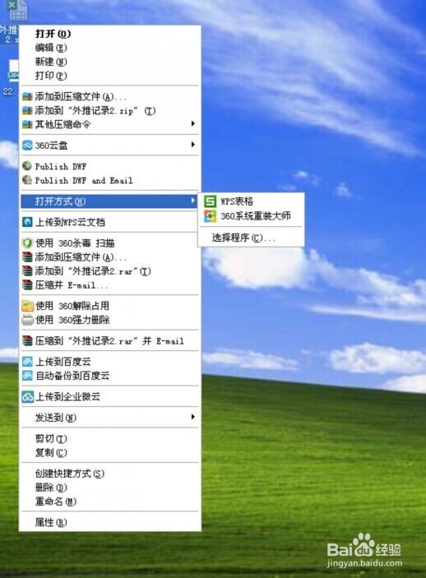This screenshot has height=578, width=426.
Task: Choose 360系统重装大师 in the open-with submenu
Action: [251, 216]
